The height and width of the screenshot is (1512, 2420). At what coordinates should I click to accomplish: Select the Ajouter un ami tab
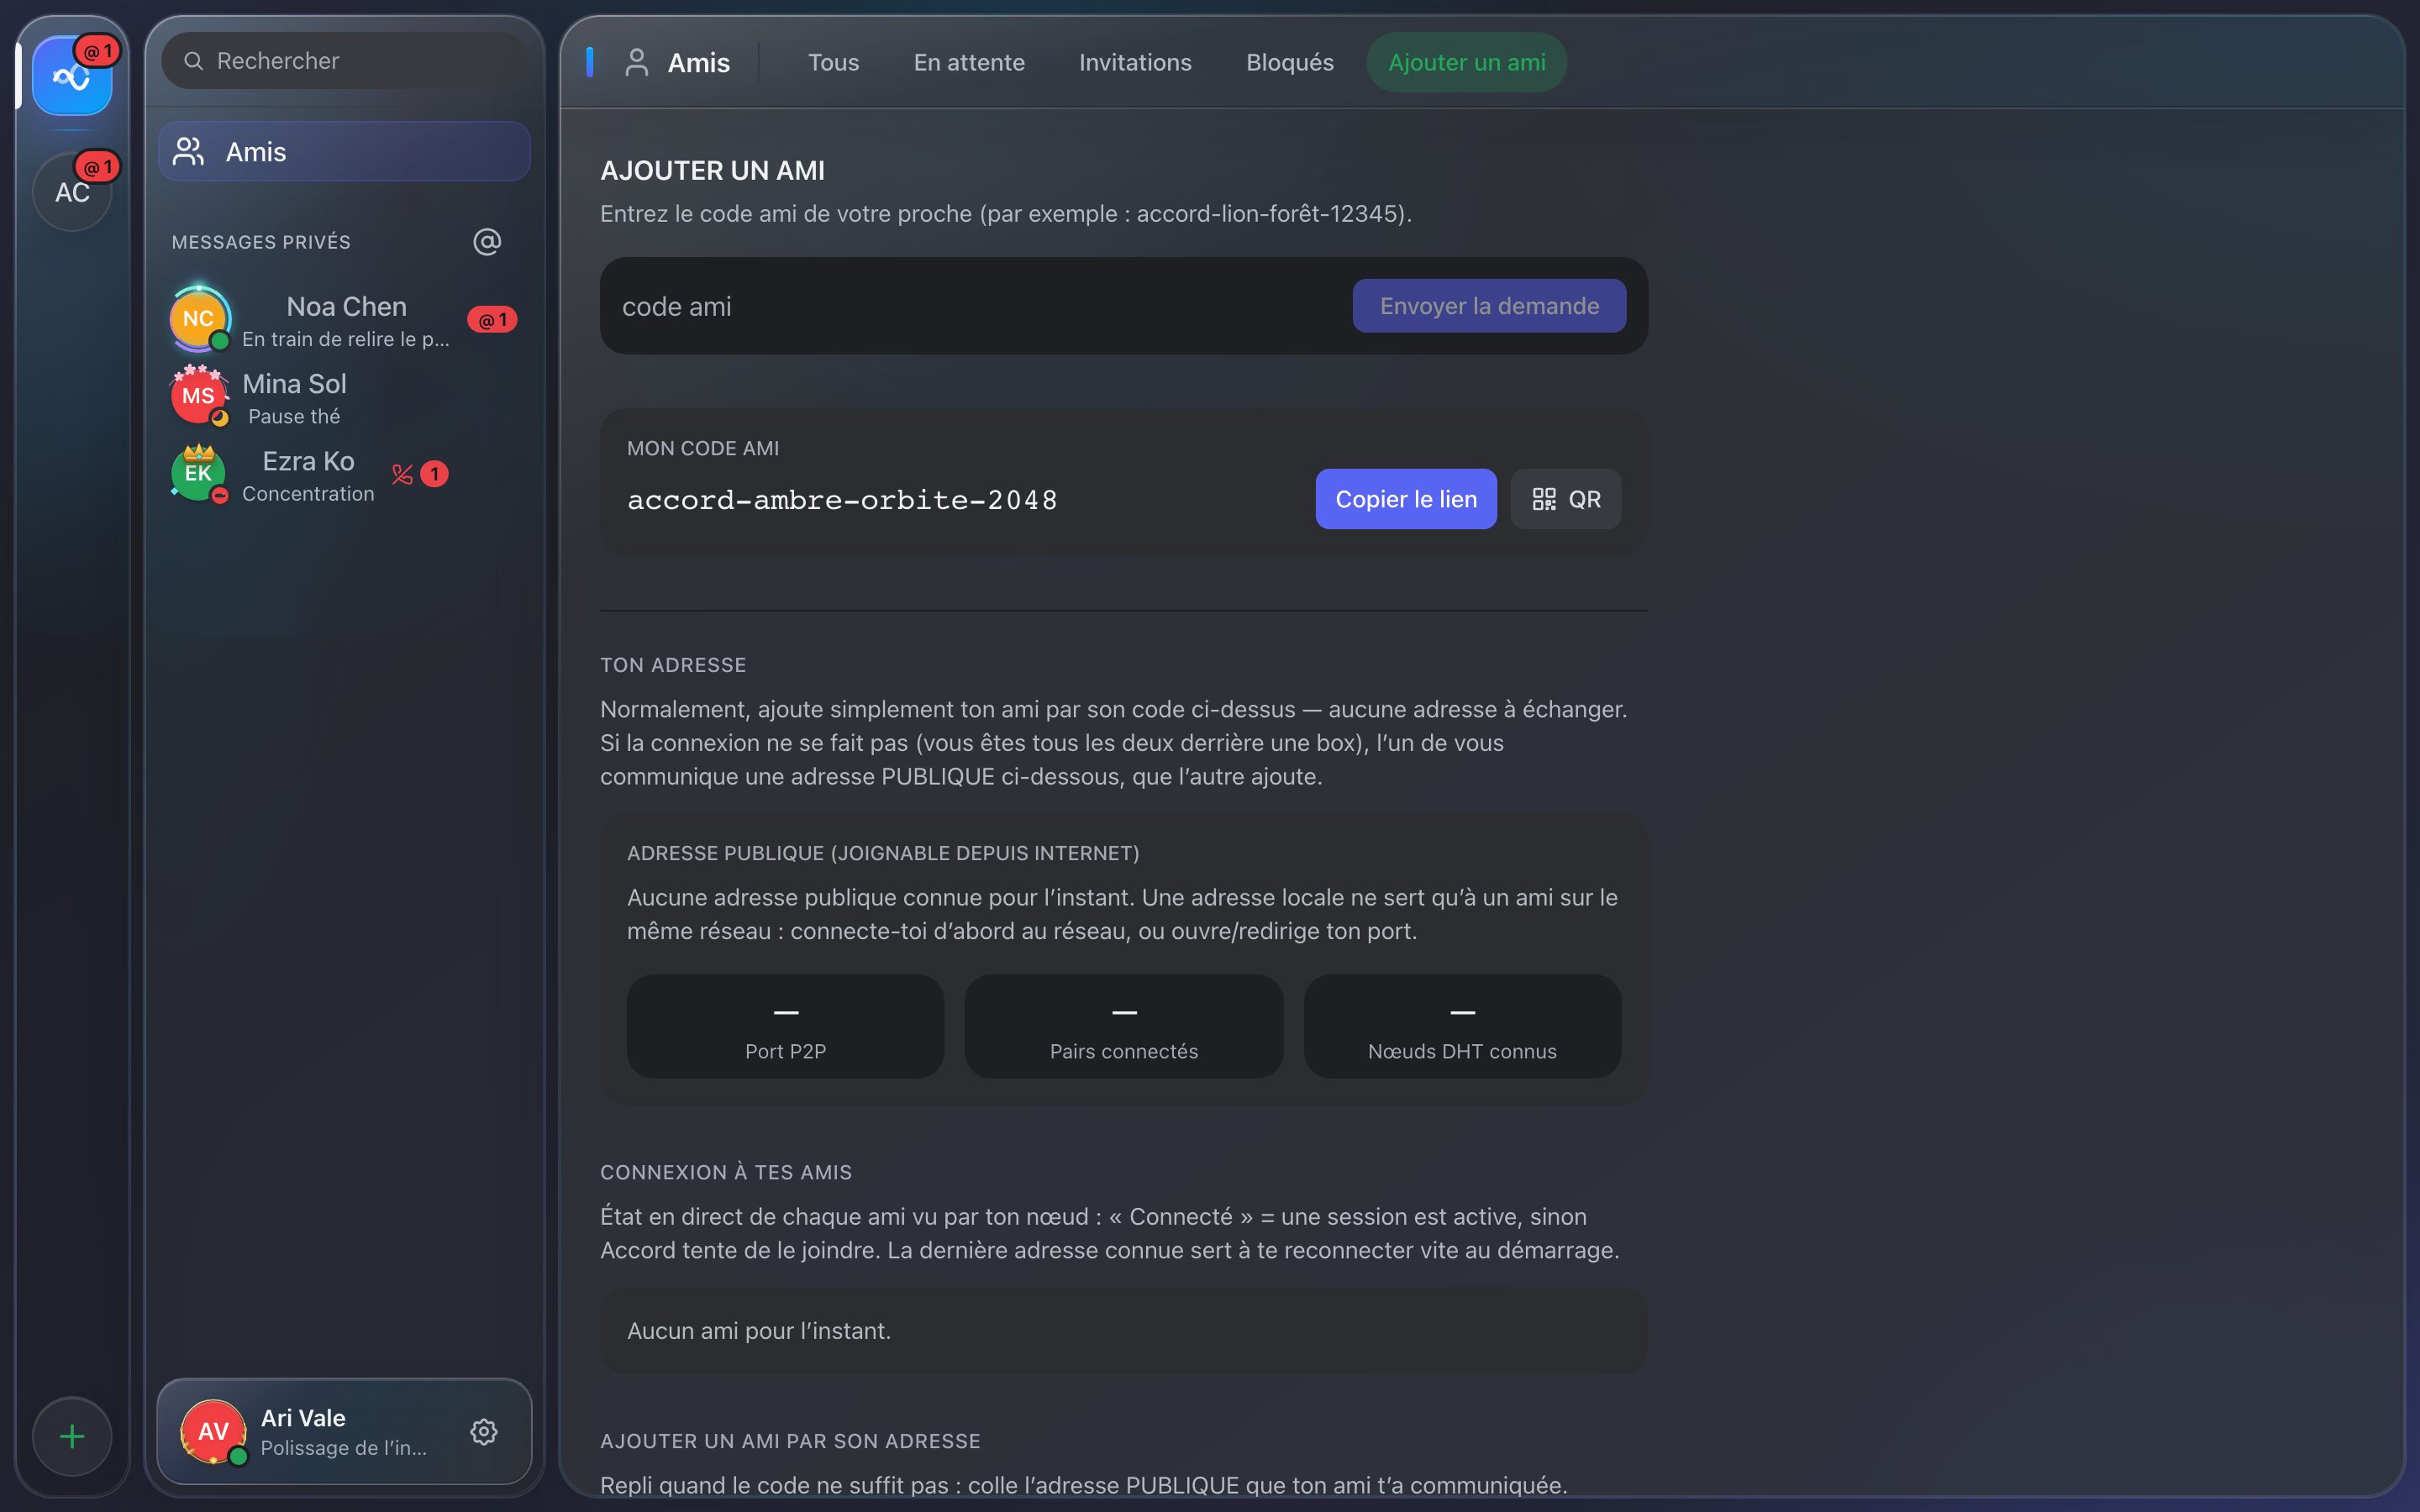point(1466,62)
